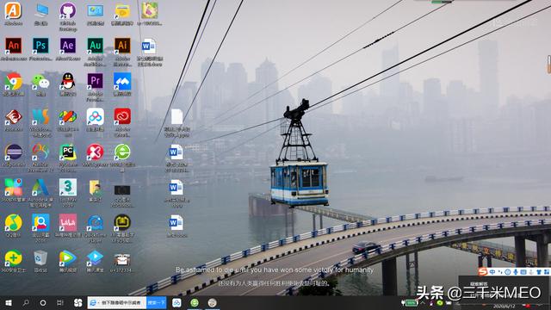Screen dimensions: 551x310
Task: Click the taskbar search magnifier
Action: [26, 302]
